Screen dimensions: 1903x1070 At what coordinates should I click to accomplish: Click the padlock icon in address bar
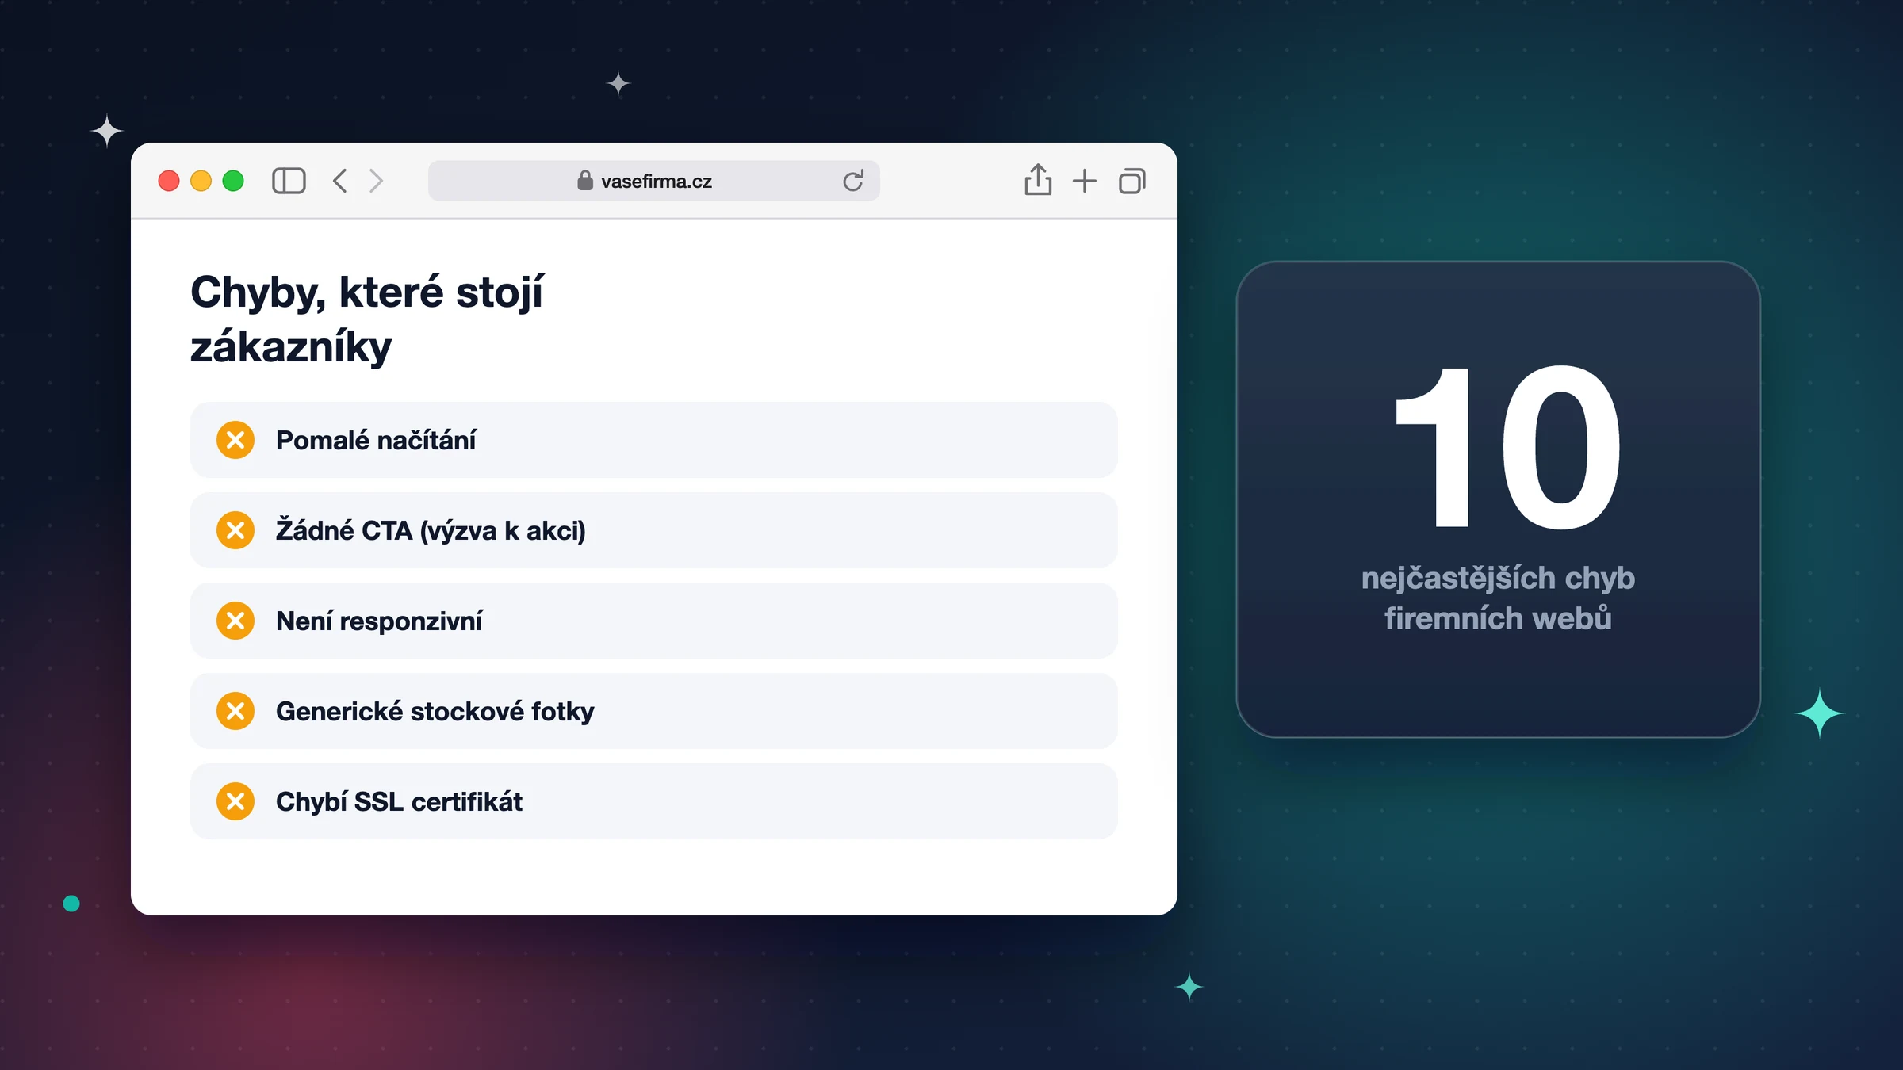click(x=585, y=181)
